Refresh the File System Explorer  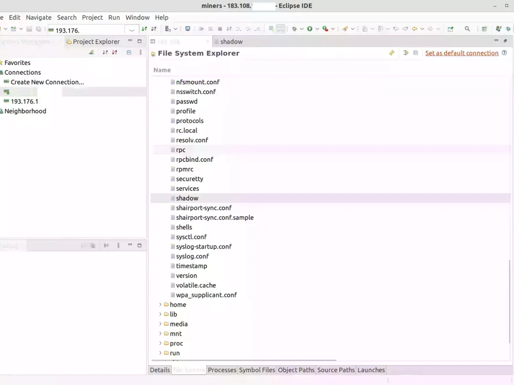[x=391, y=53]
